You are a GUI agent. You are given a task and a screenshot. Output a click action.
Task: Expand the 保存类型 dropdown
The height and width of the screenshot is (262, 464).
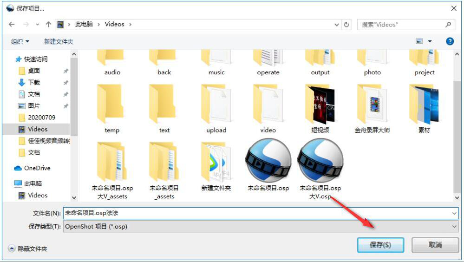(x=454, y=227)
